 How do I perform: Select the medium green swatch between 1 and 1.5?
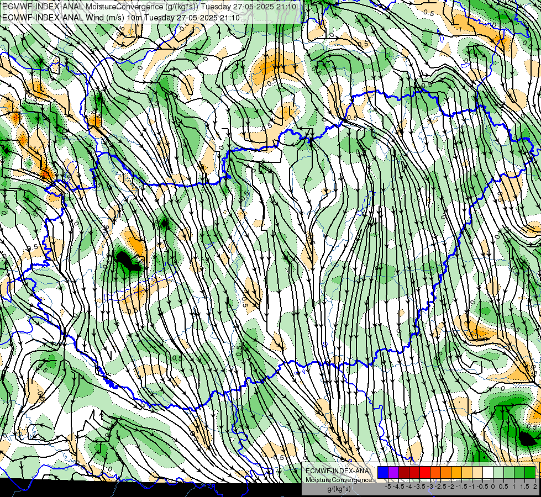pos(519,472)
